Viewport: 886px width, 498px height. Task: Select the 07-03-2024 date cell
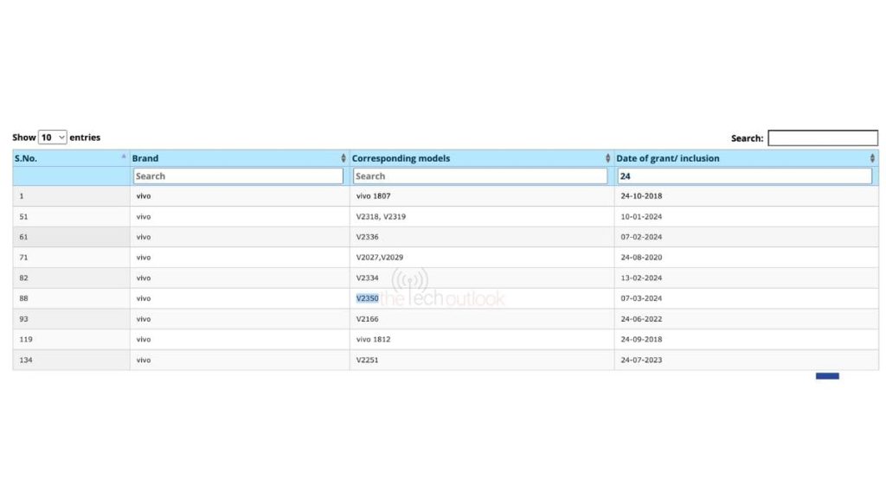[x=641, y=298]
